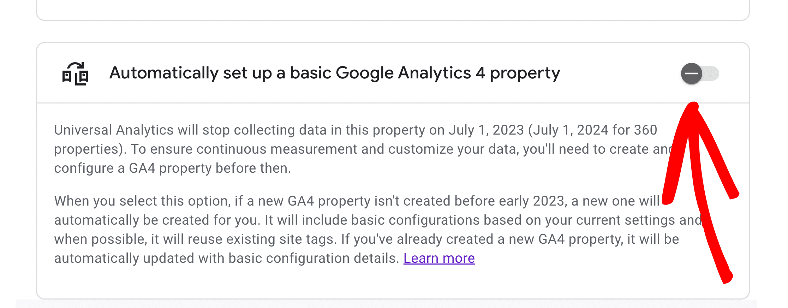
Task: Open the Learn more link
Action: 439,258
